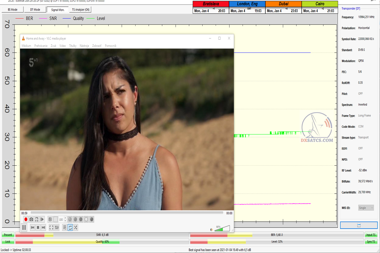Screen dimensions: 380x253
Task: Pause the video playback
Action: (24, 227)
